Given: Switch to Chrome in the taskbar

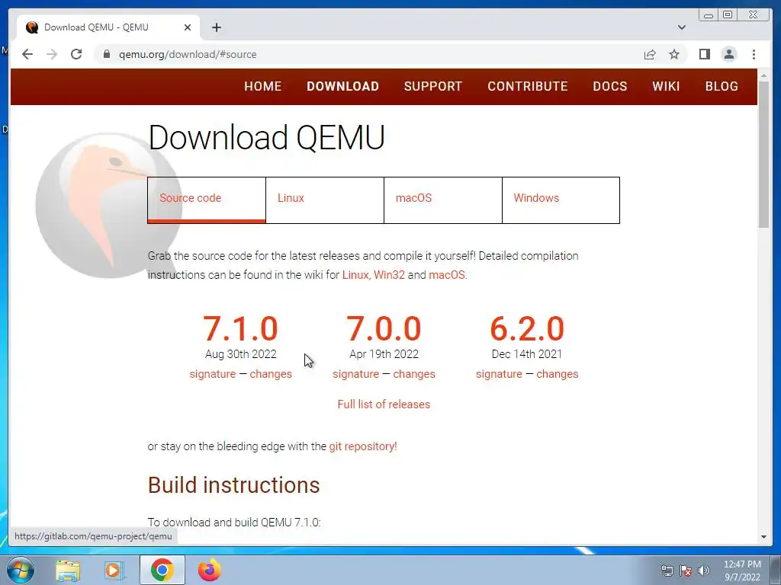Looking at the screenshot, I should 162,570.
